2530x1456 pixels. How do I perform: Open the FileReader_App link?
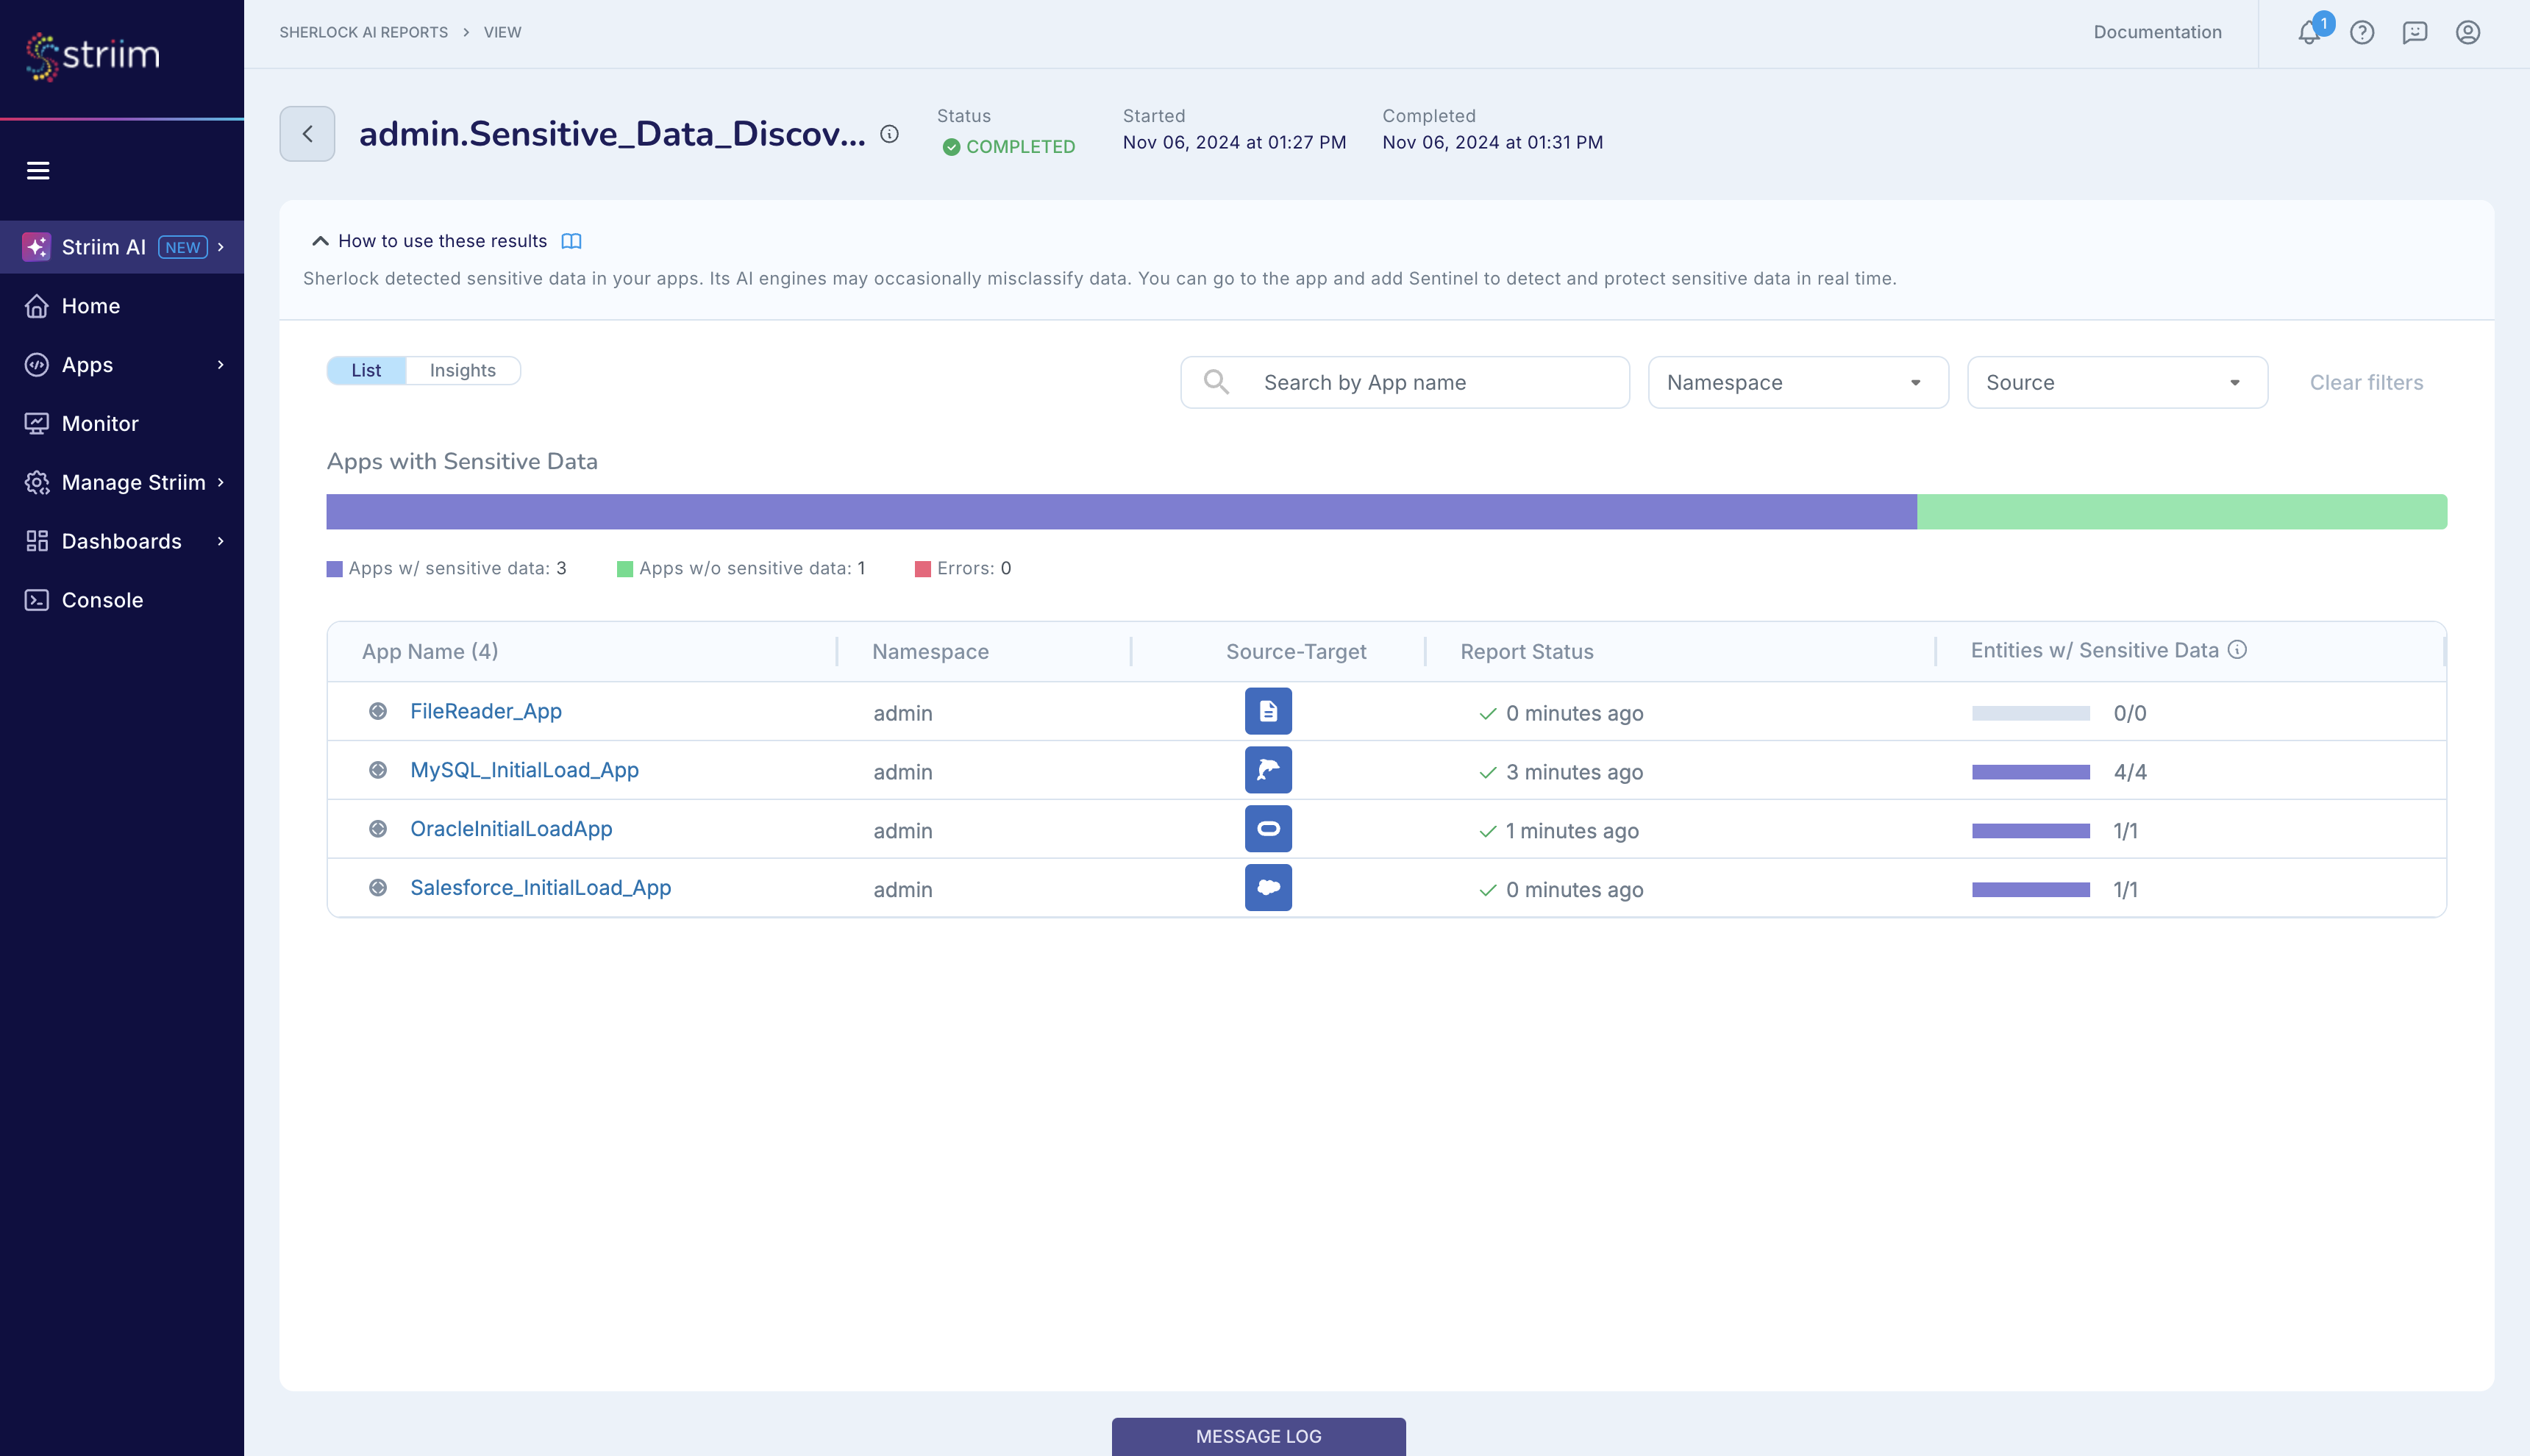(x=485, y=710)
